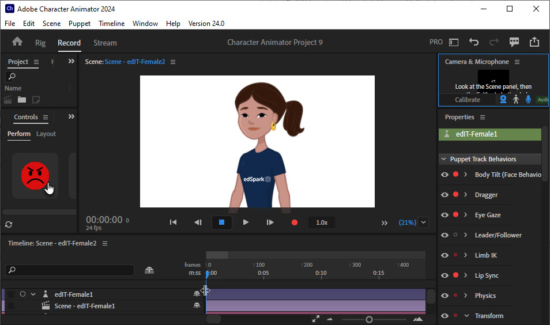Show more scene controls with double arrows
The height and width of the screenshot is (325, 550).
coord(385,223)
